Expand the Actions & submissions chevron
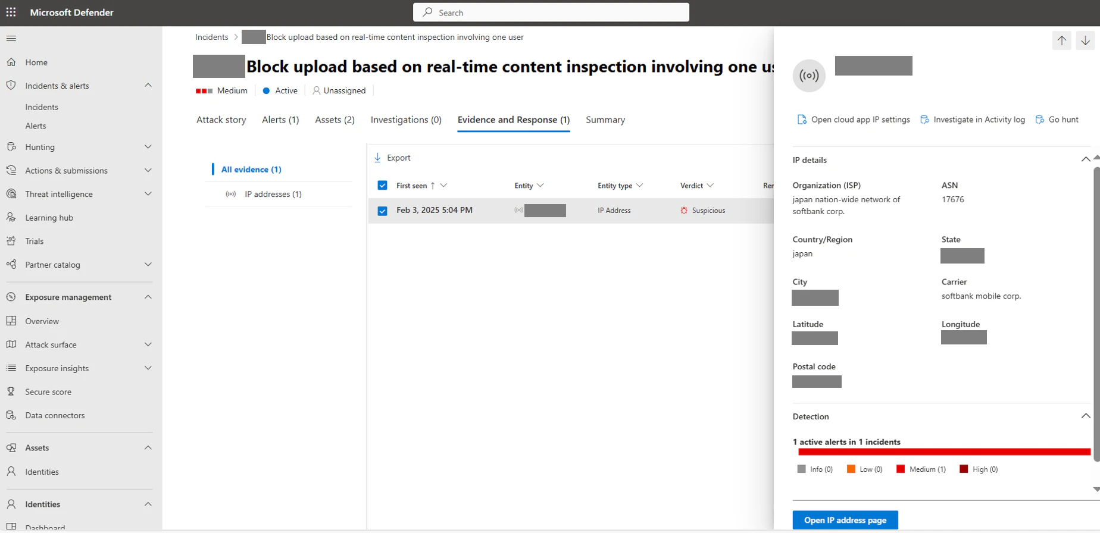 click(x=148, y=170)
